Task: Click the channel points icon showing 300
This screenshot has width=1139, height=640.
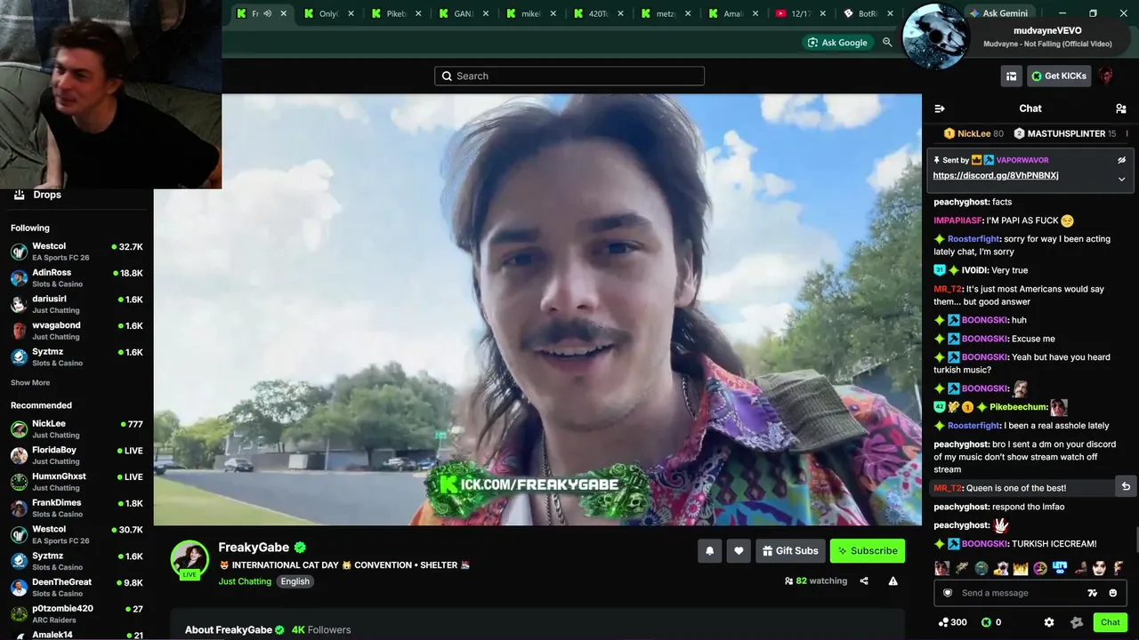Action: 943,622
